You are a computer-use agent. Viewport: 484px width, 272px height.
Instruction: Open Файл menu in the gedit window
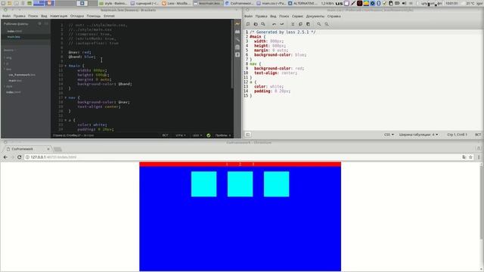tap(248, 16)
